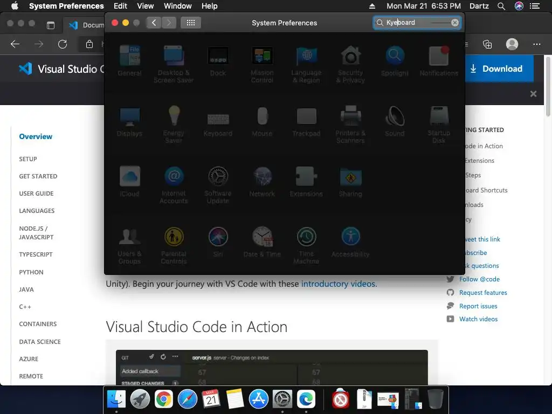552x414 pixels.
Task: Open Follow @code link
Action: tap(479, 279)
